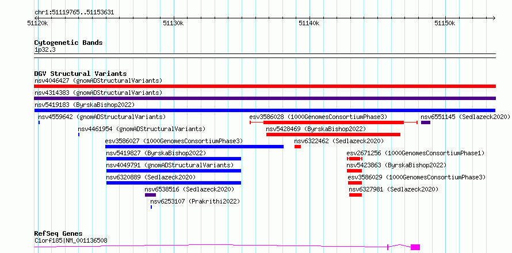Open the nsv6253107 (Prakrithi2022) label

(195, 201)
